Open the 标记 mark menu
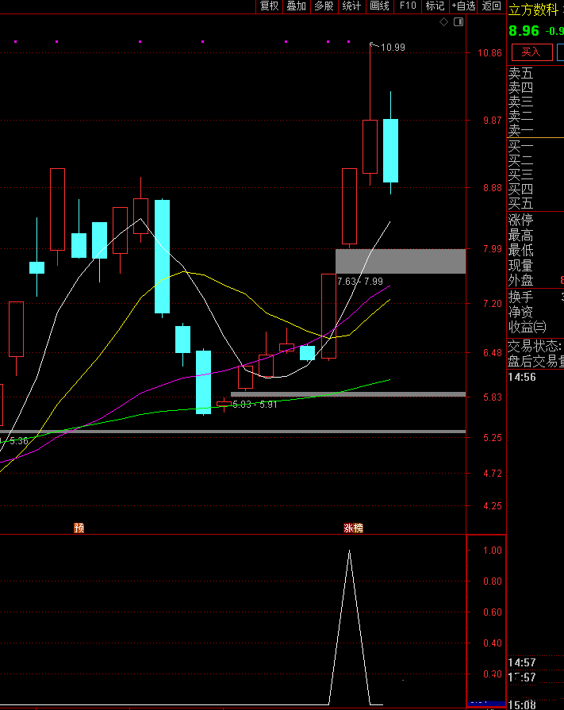The width and height of the screenshot is (564, 710). point(435,6)
